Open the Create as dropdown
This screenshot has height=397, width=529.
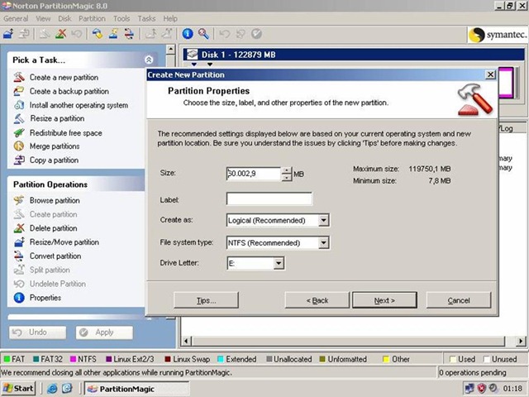(x=323, y=220)
